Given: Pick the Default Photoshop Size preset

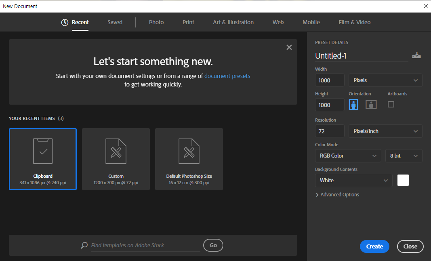Looking at the screenshot, I should coord(189,159).
